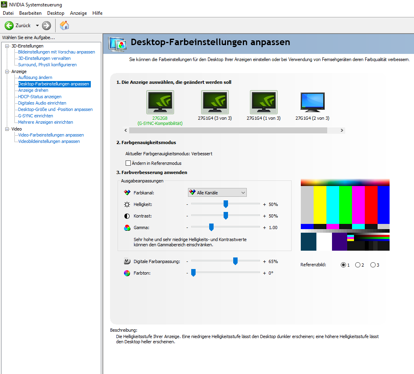Select Desktop-Farbeinstellungen anpassen tree item
414x374 pixels.
[54, 84]
